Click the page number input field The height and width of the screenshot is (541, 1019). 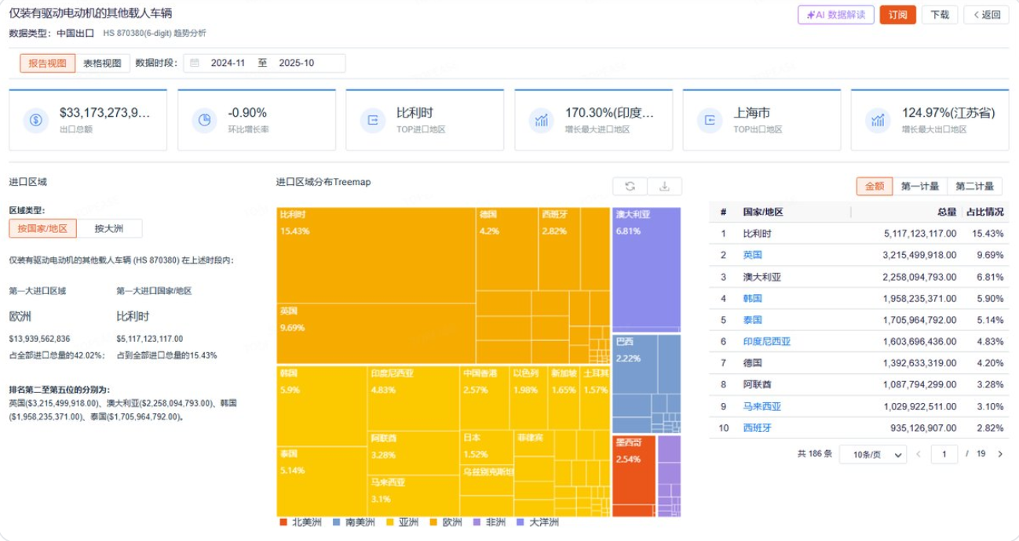point(944,454)
